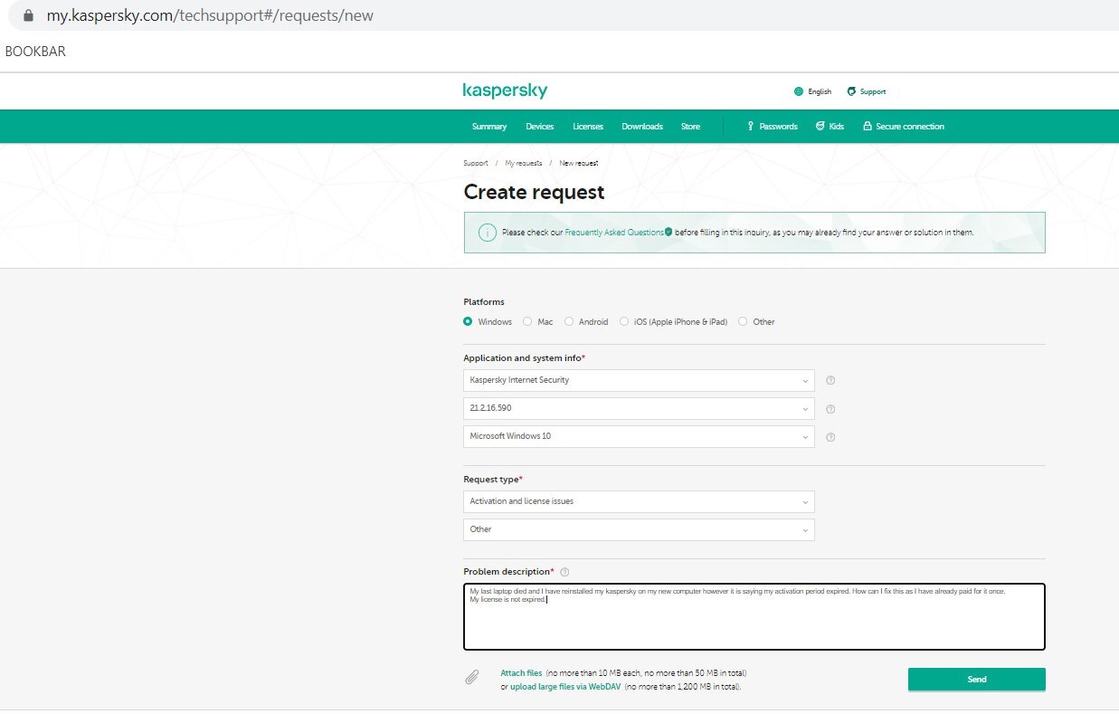This screenshot has width=1119, height=714.
Task: Click inside the Problem description text area
Action: coord(754,617)
